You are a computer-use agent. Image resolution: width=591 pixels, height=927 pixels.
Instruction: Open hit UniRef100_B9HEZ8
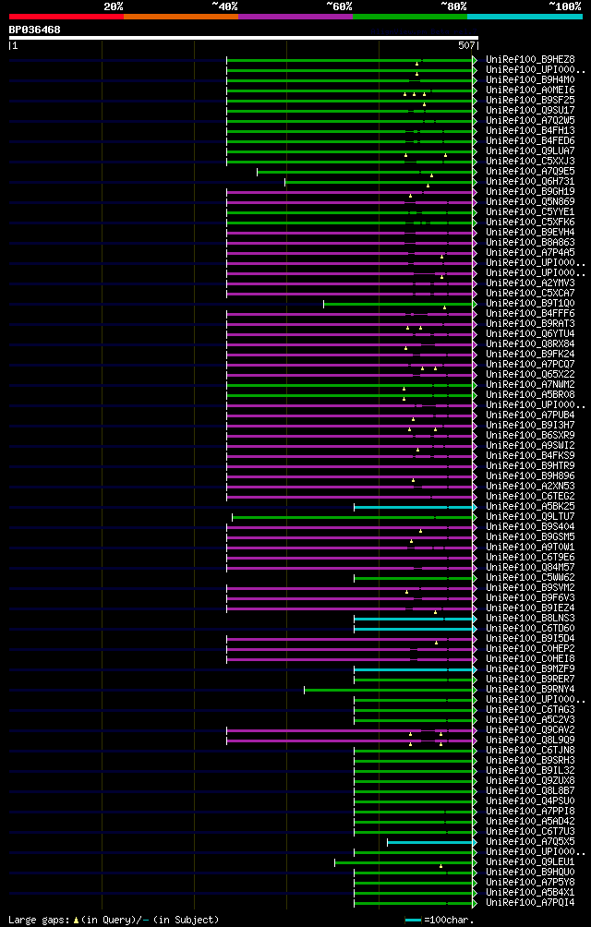530,60
